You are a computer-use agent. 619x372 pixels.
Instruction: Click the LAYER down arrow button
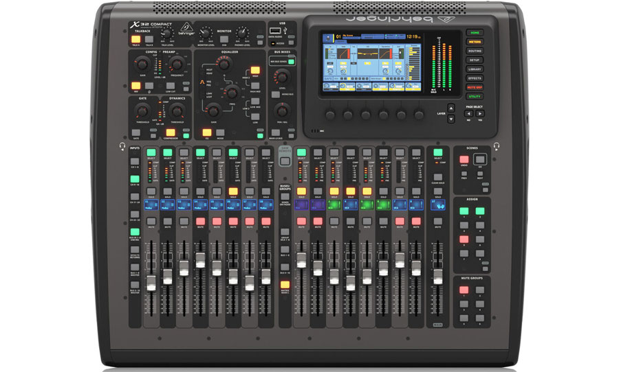pos(450,119)
